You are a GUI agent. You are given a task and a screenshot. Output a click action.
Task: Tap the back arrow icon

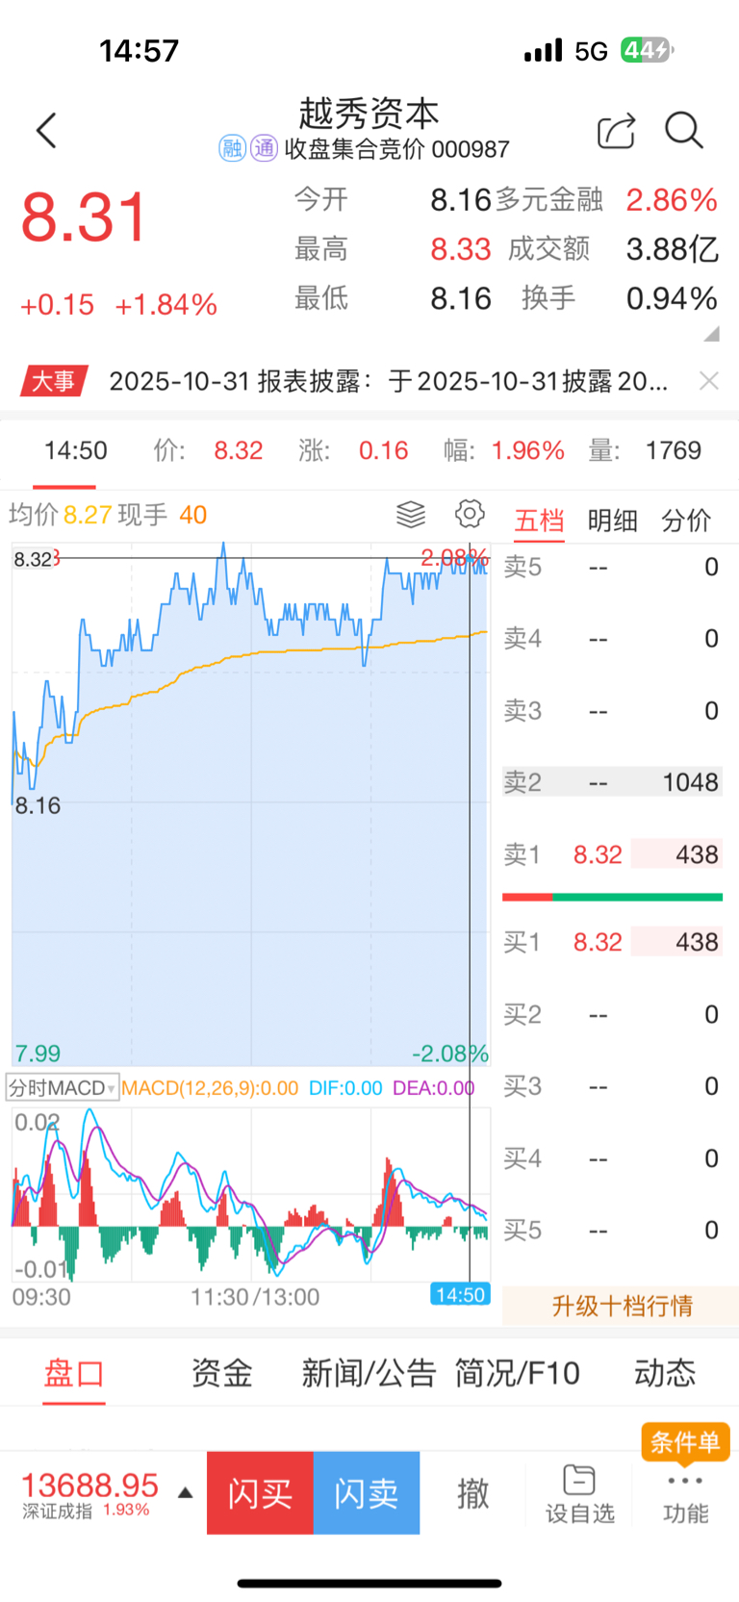(46, 131)
